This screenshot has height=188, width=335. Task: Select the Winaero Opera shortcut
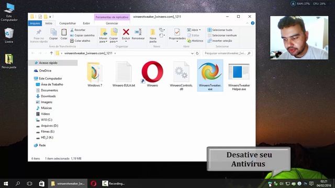(152, 74)
